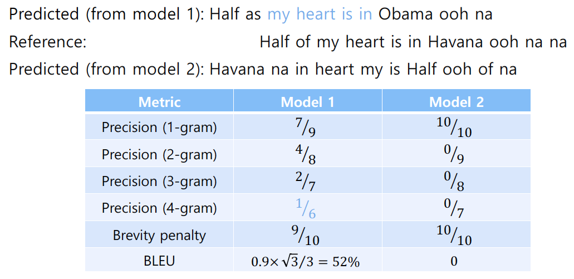The height and width of the screenshot is (279, 574).
Task: Click the 0/9 two-gram value for Model 2
Action: point(456,154)
